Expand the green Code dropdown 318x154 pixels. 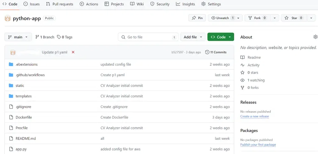[x=221, y=37]
